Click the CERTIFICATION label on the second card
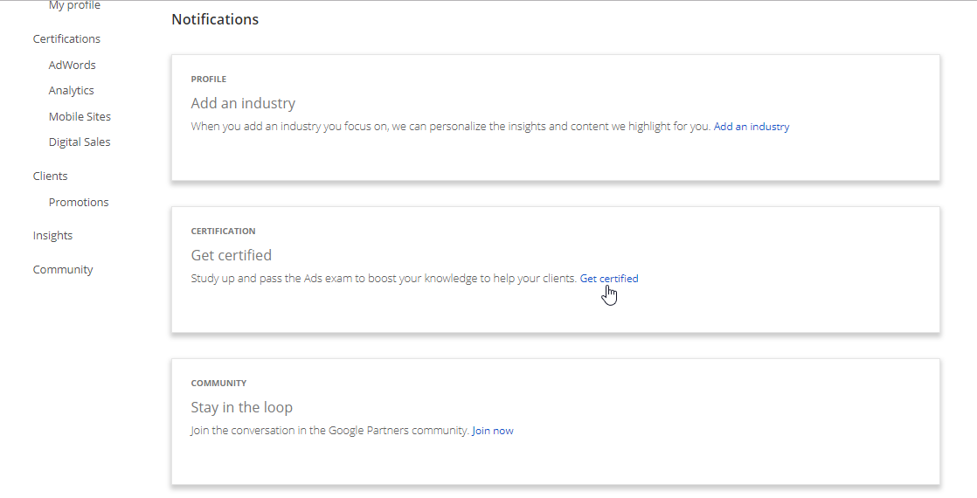The height and width of the screenshot is (498, 977). 224,232
